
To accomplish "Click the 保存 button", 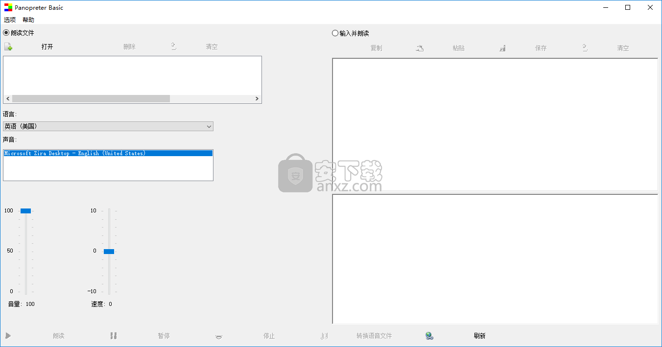I will pyautogui.click(x=541, y=48).
